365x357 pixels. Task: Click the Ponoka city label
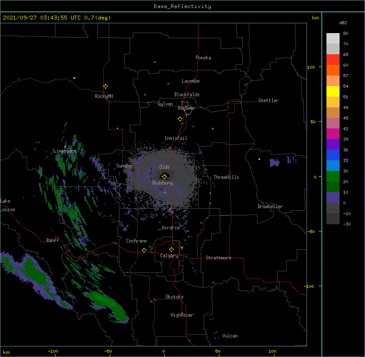pyautogui.click(x=203, y=58)
